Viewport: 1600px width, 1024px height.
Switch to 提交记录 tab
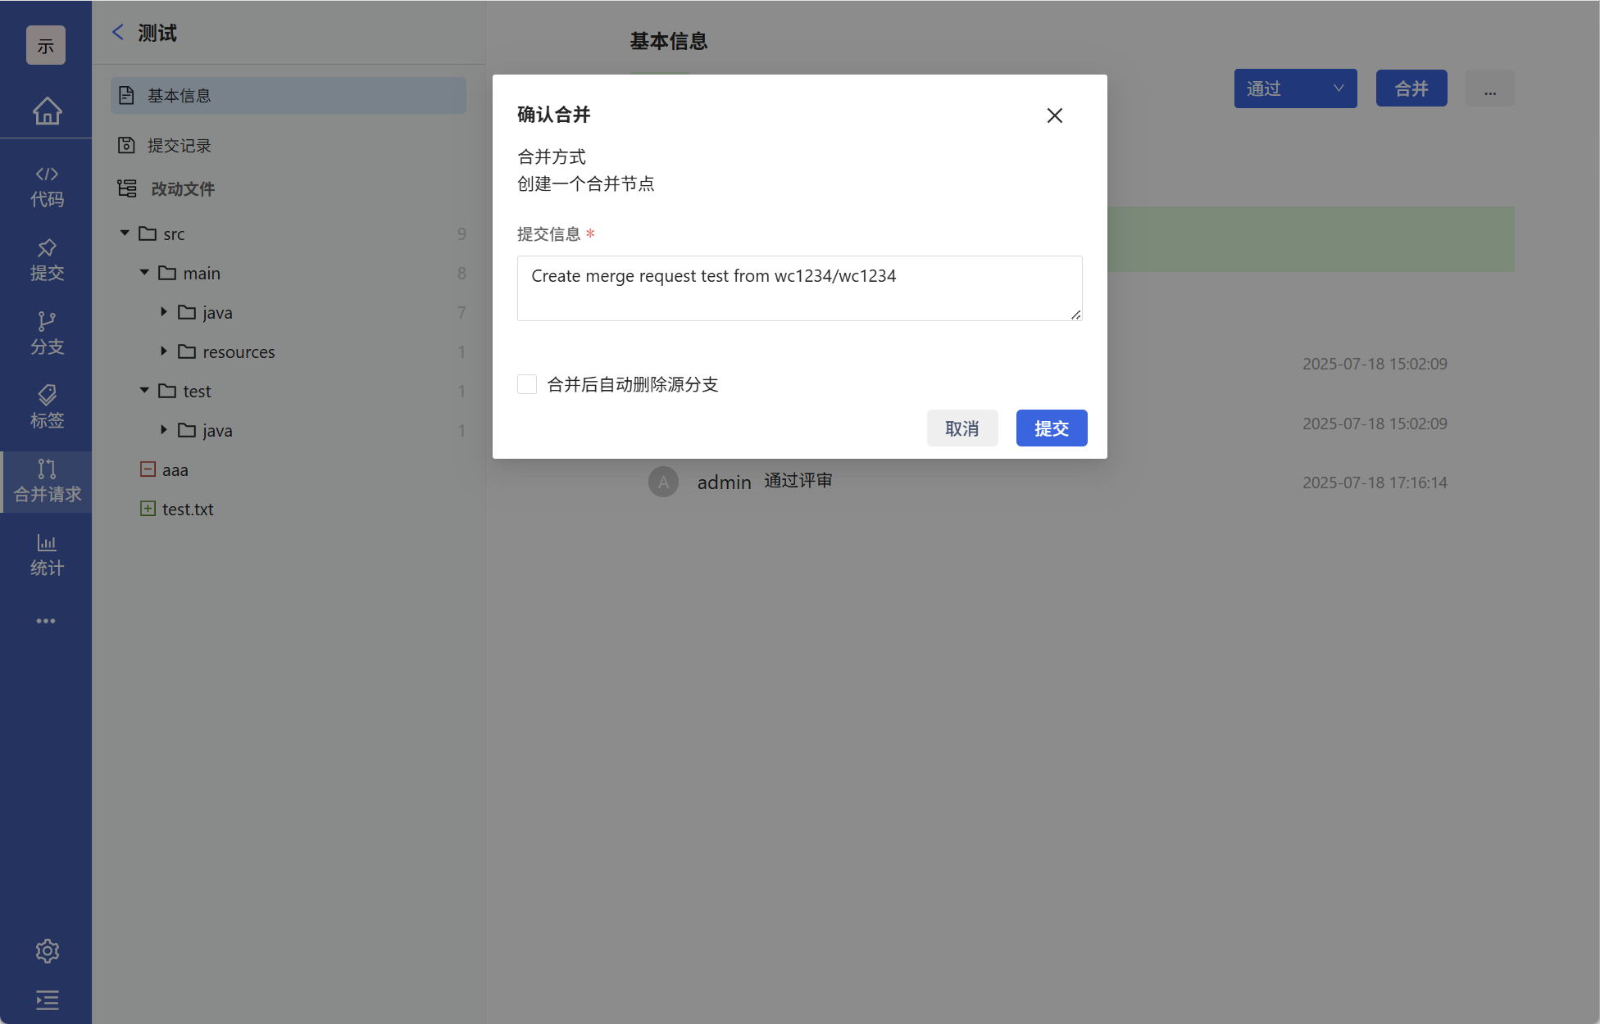pyautogui.click(x=179, y=146)
